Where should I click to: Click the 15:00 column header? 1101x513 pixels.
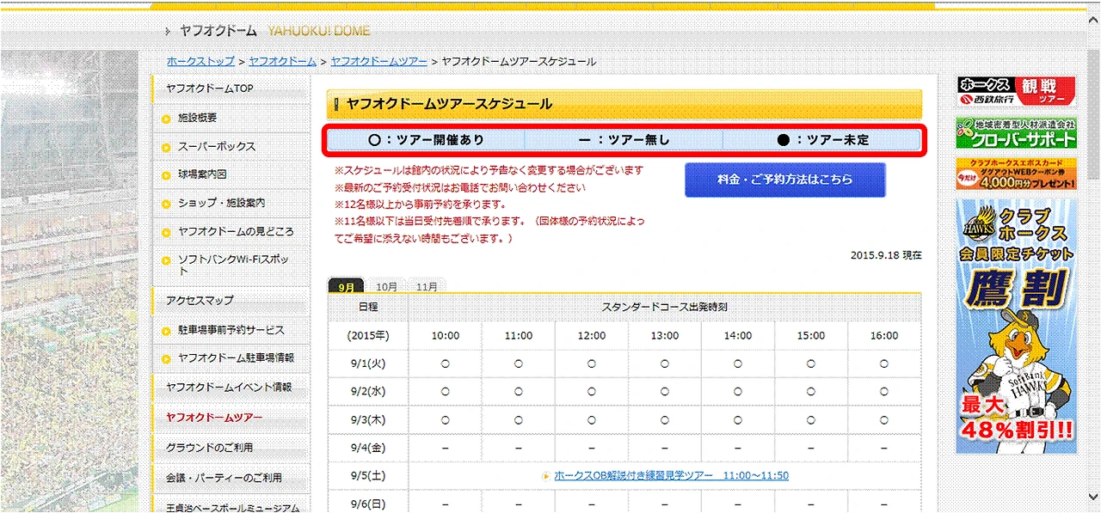click(811, 336)
